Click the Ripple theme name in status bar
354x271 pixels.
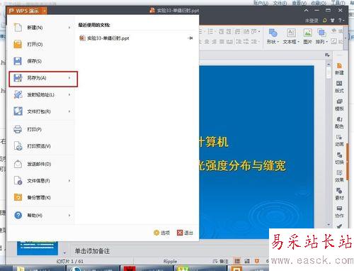(x=170, y=261)
